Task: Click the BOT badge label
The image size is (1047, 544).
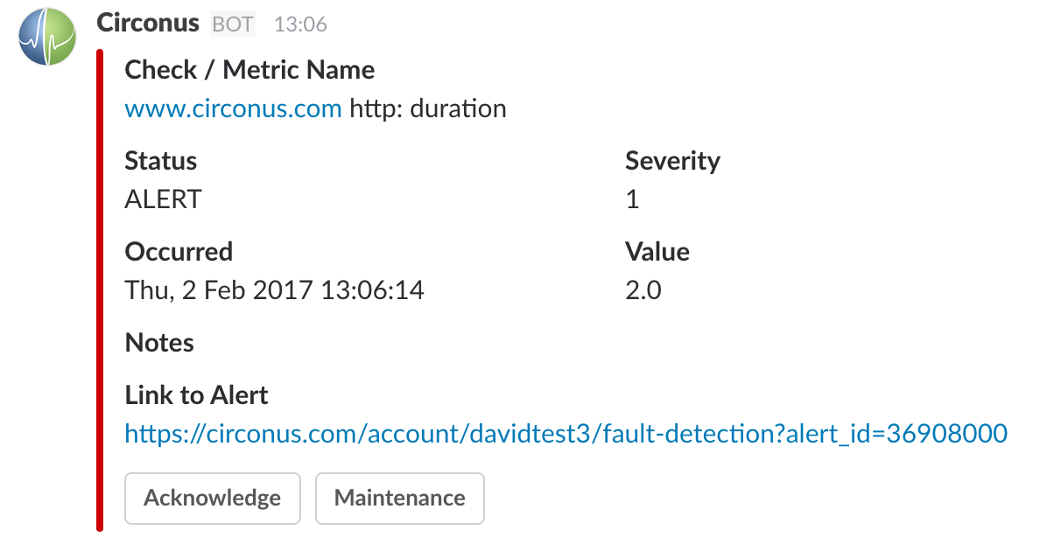Action: tap(233, 24)
